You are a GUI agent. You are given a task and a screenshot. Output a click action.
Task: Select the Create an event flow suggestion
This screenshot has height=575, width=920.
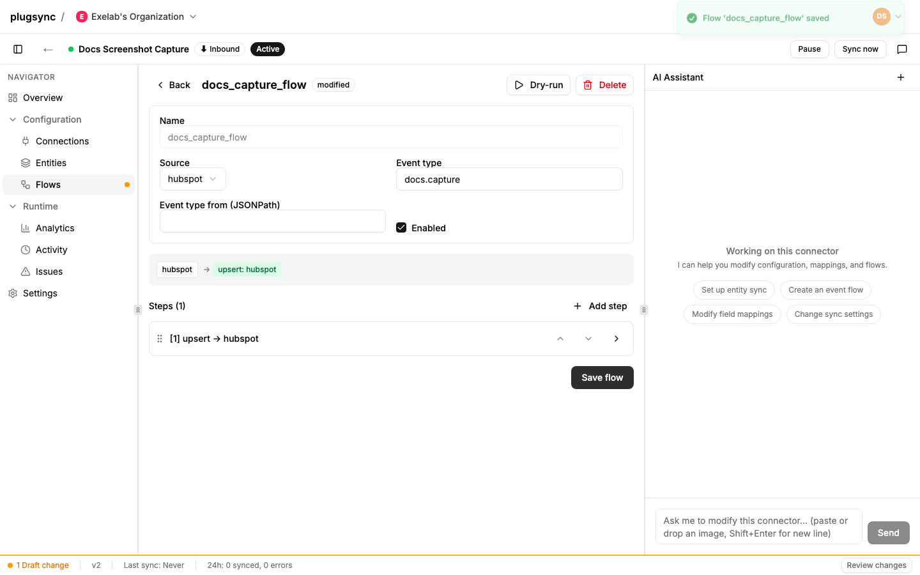(x=825, y=290)
